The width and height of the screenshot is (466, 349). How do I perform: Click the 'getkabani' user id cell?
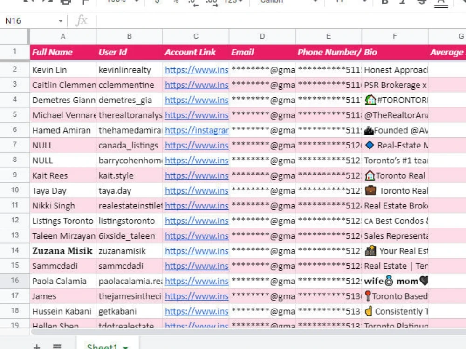[x=129, y=311]
